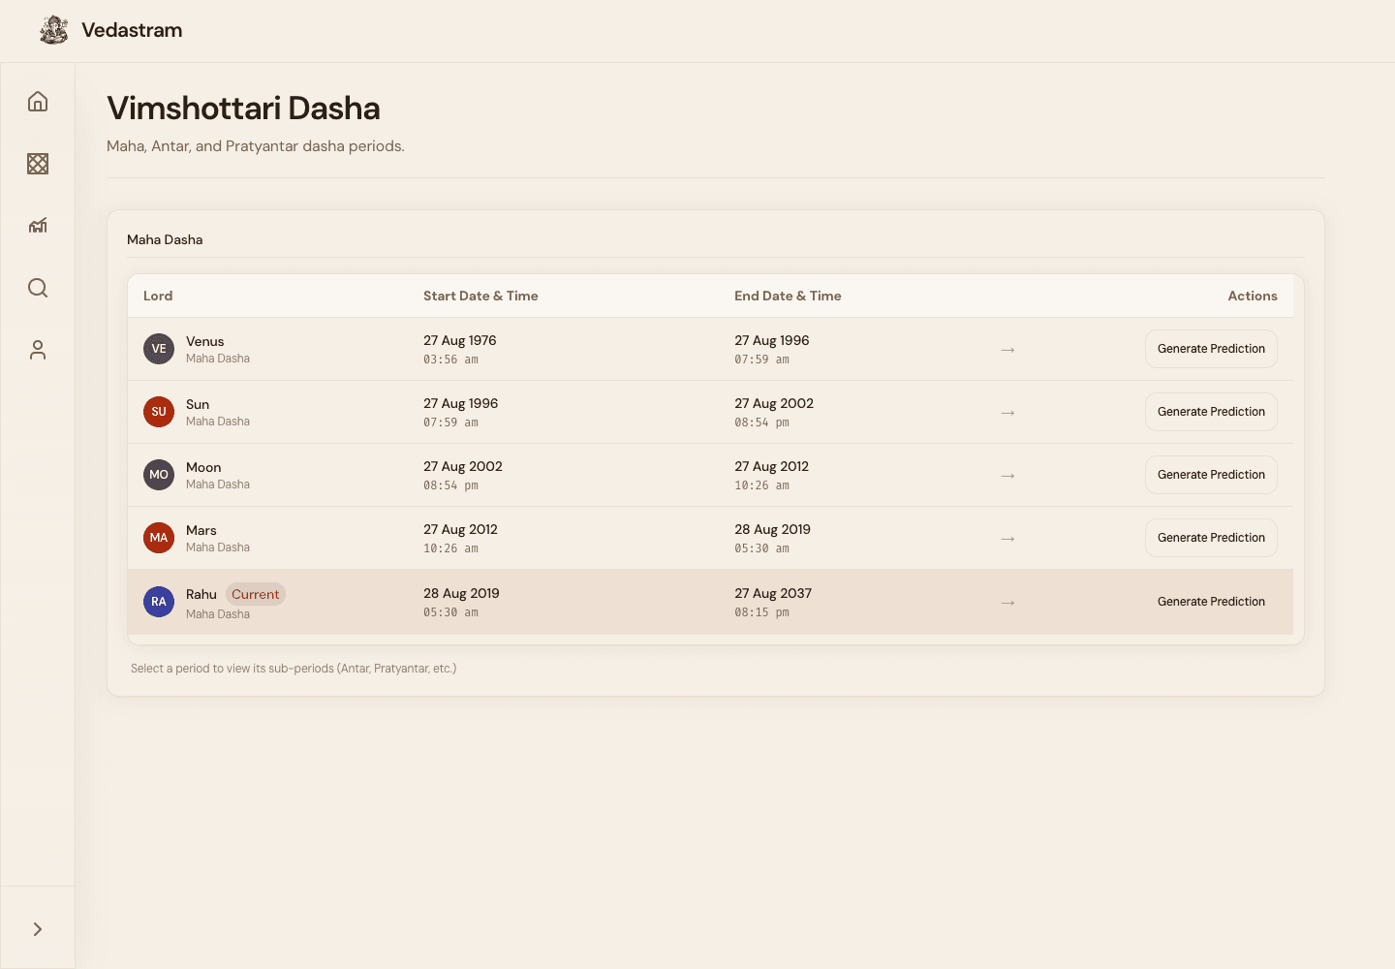
Task: Expand Rahu current dasha arrow
Action: (1007, 603)
